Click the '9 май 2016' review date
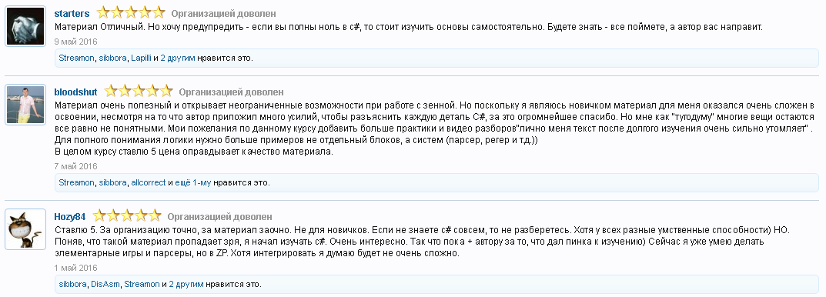 coord(76,42)
